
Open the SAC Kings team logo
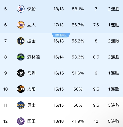[21, 121]
